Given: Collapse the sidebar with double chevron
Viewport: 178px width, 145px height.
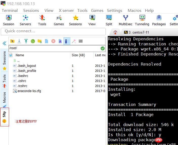Looking at the screenshot, I should click(5, 43).
